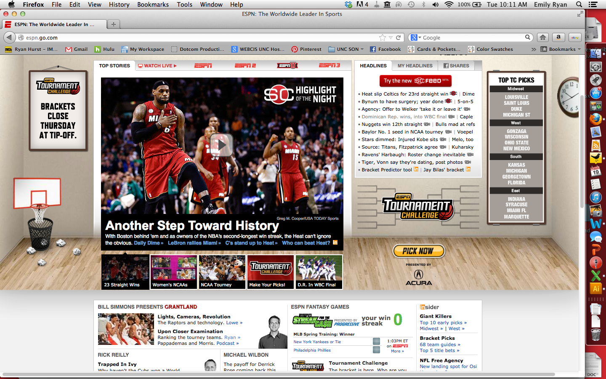606x379 pixels.
Task: Switch to the My Headlines tab
Action: (x=415, y=66)
